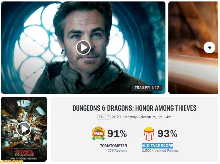Play the main trailer video

(x=83, y=47)
